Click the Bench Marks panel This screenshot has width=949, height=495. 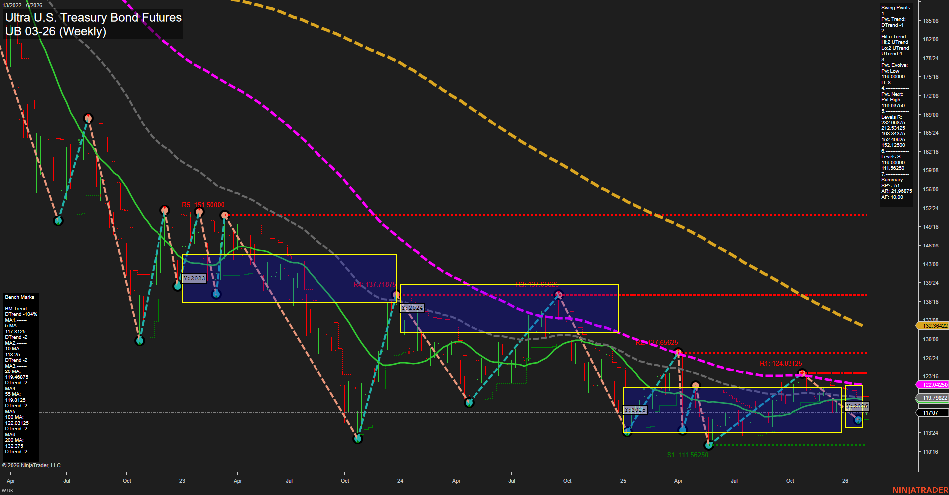pyautogui.click(x=20, y=373)
